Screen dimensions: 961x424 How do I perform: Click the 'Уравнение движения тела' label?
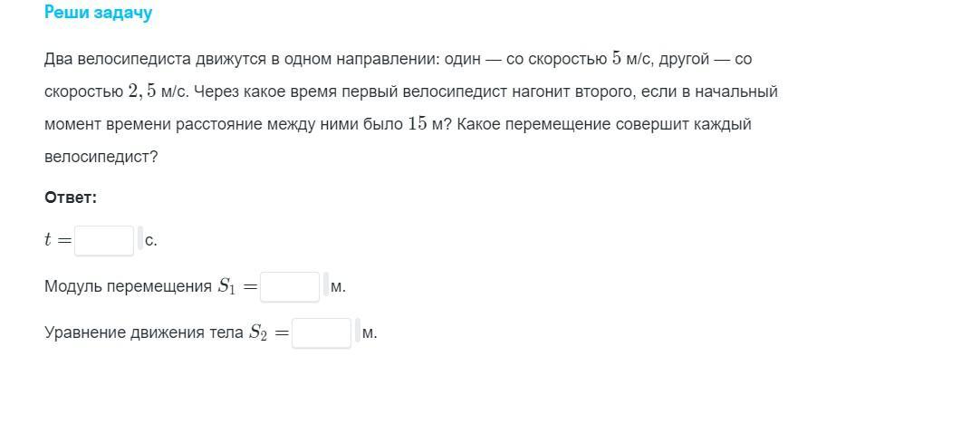[144, 333]
